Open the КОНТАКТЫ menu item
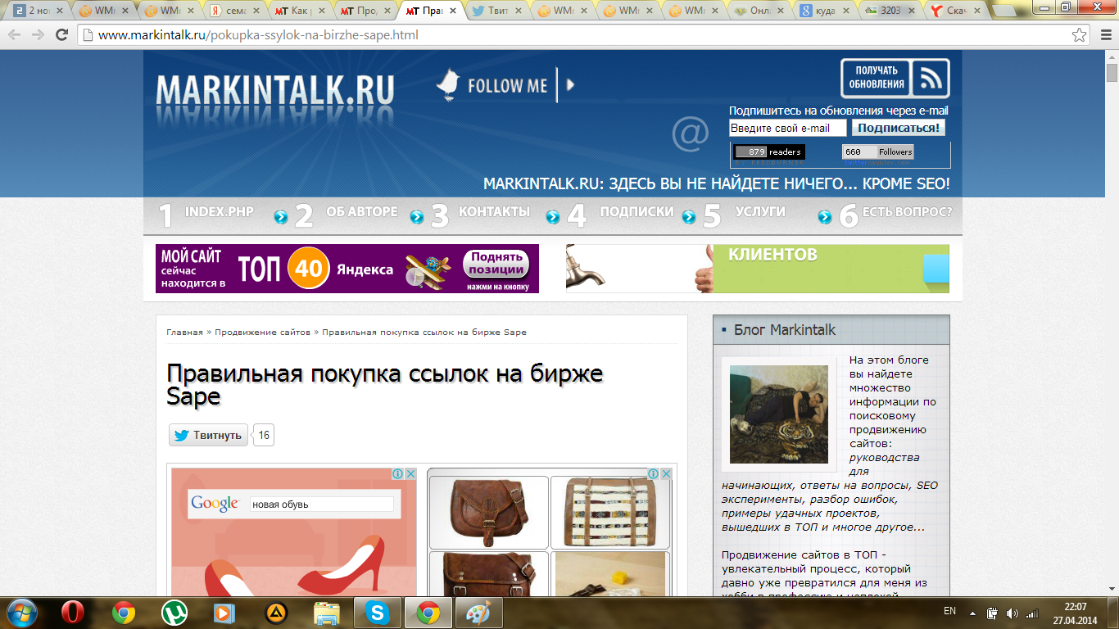Viewport: 1119px width, 629px height. (494, 211)
